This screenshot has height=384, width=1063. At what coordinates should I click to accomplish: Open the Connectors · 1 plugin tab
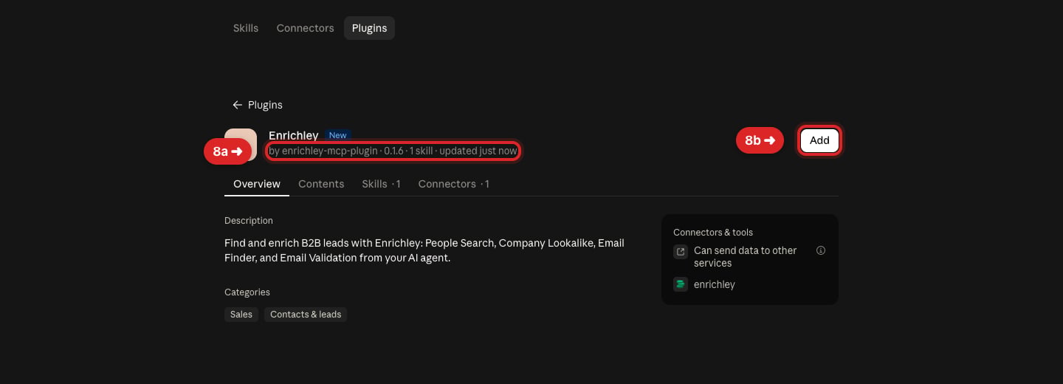click(x=453, y=184)
